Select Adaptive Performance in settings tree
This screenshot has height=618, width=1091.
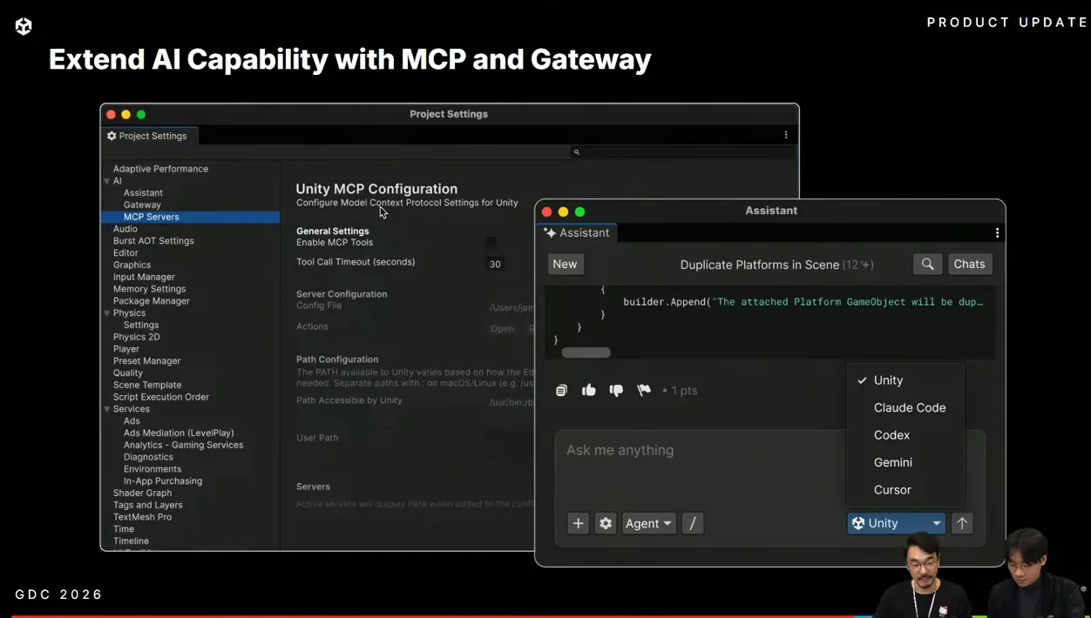coord(160,169)
